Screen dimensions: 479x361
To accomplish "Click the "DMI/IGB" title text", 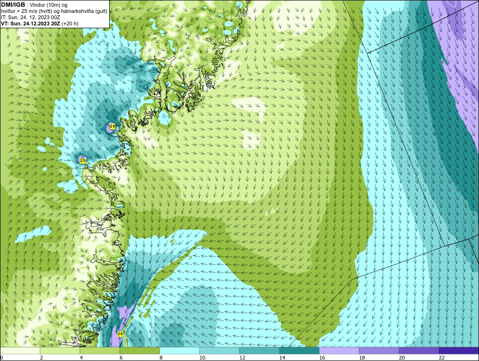I will 13,5.
